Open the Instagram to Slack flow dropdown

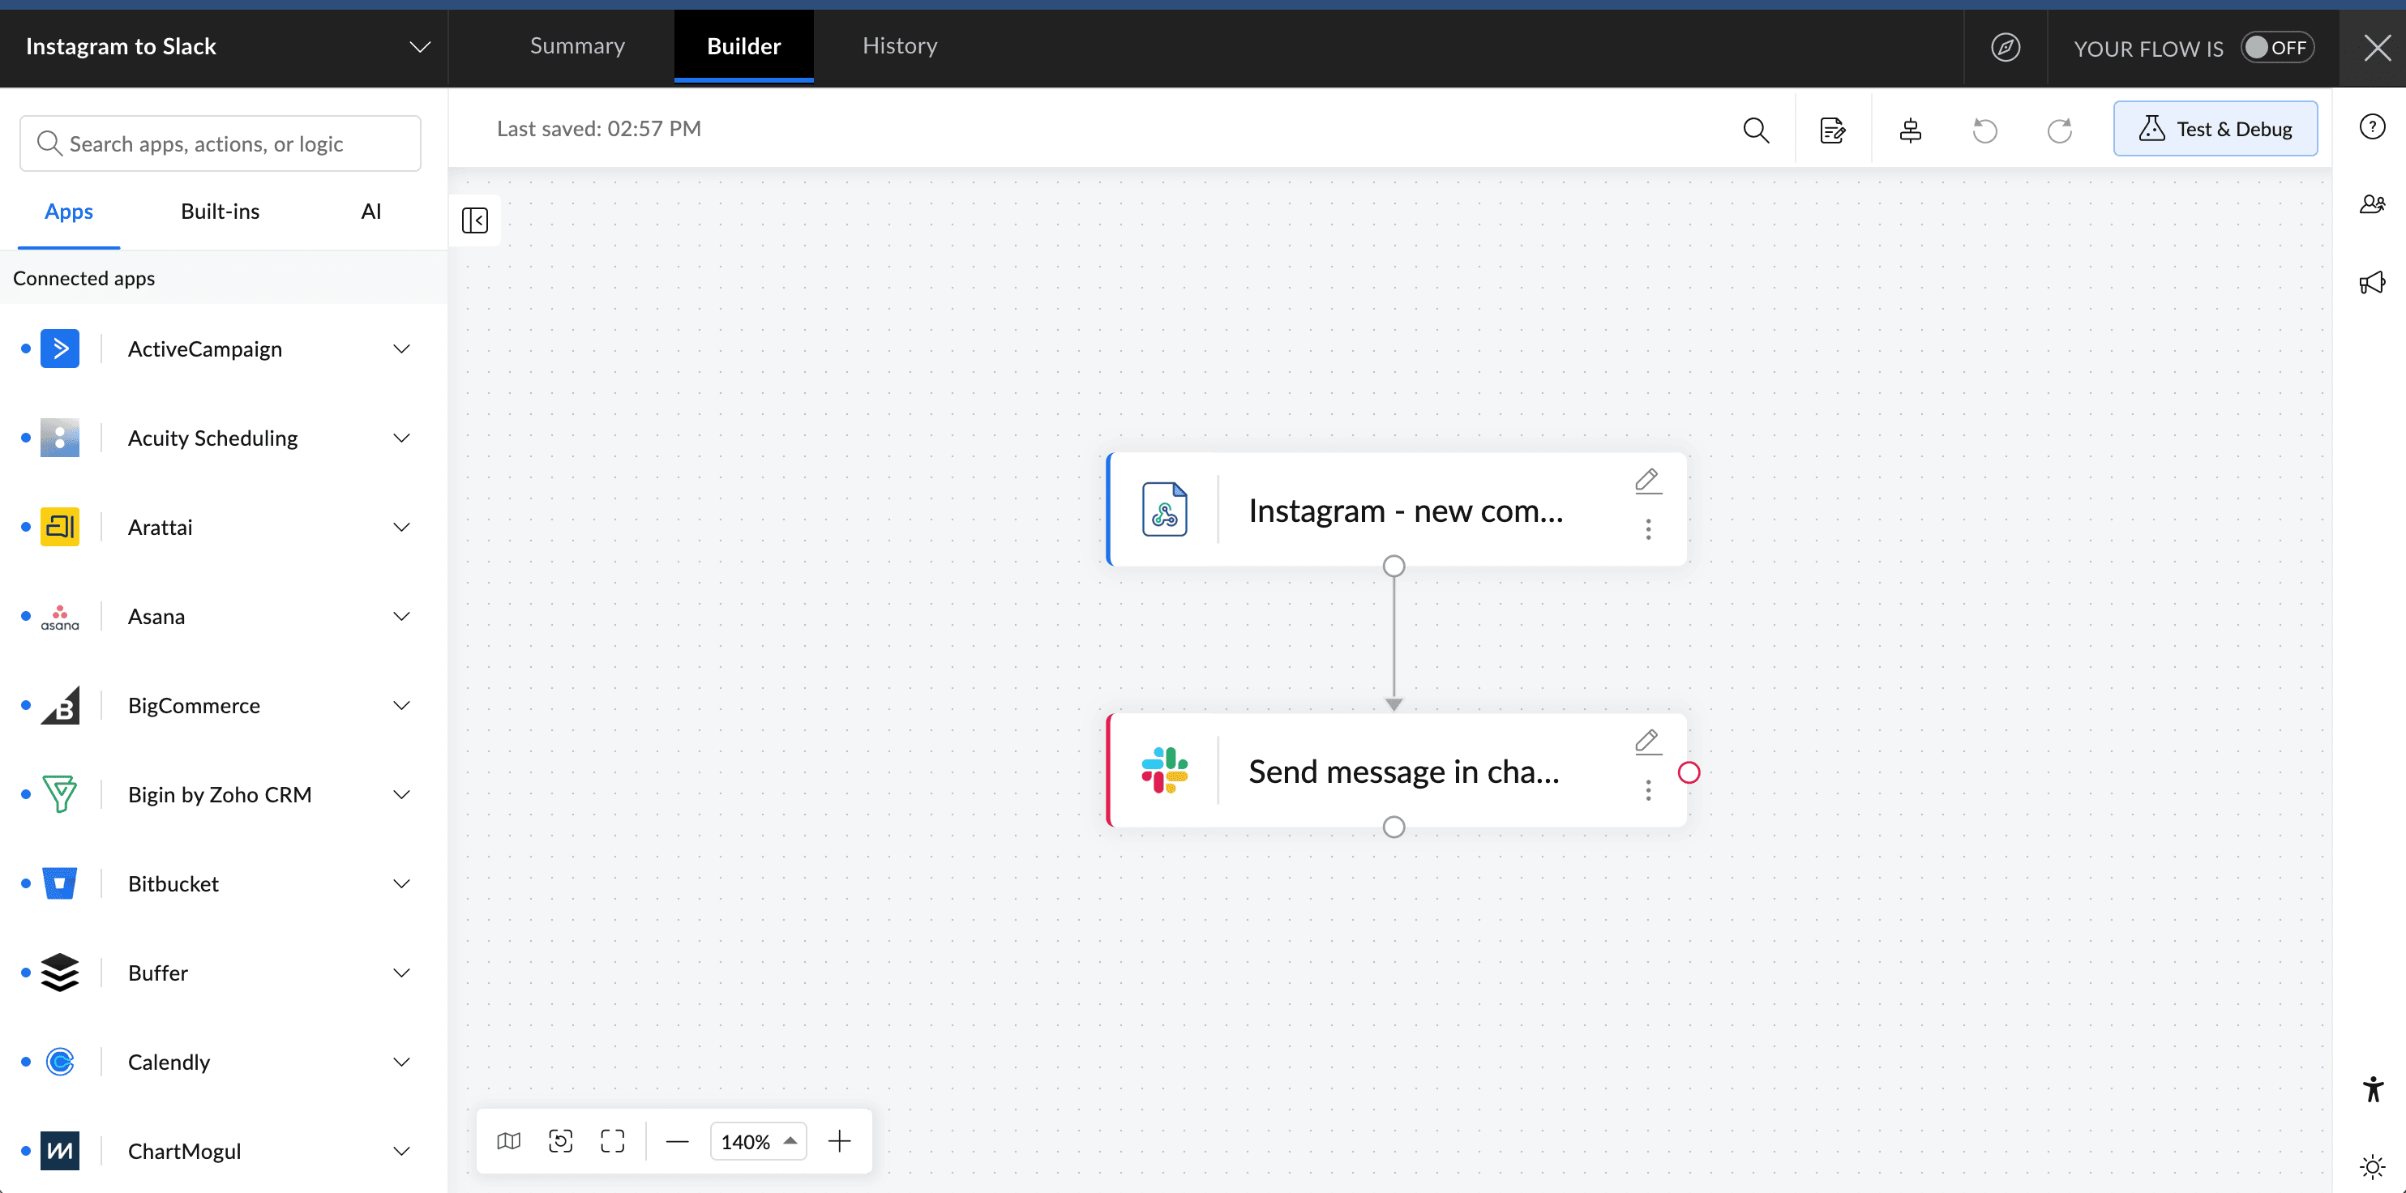(420, 47)
